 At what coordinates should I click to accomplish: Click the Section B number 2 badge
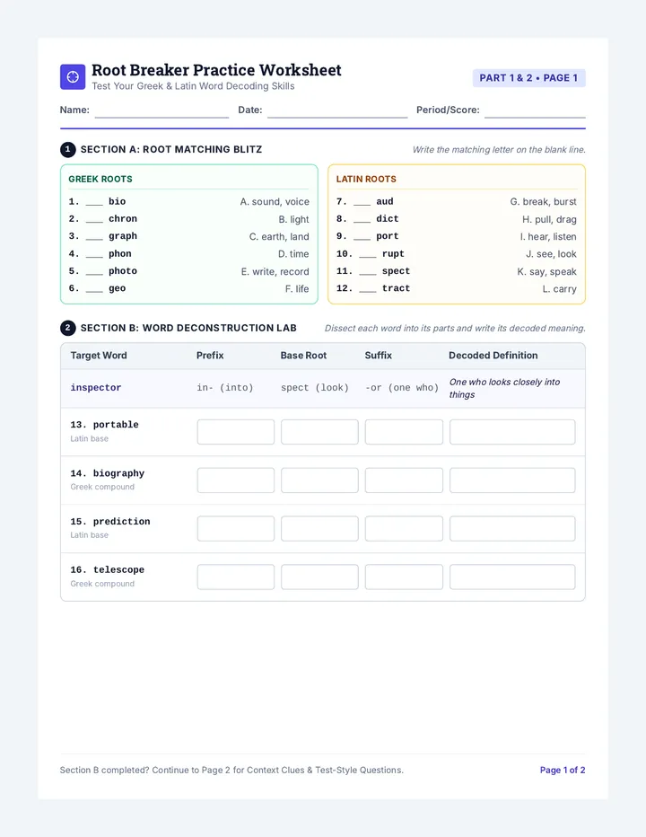coord(68,328)
